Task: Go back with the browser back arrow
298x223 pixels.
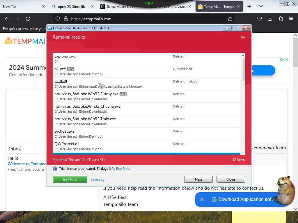Action: click(7, 19)
